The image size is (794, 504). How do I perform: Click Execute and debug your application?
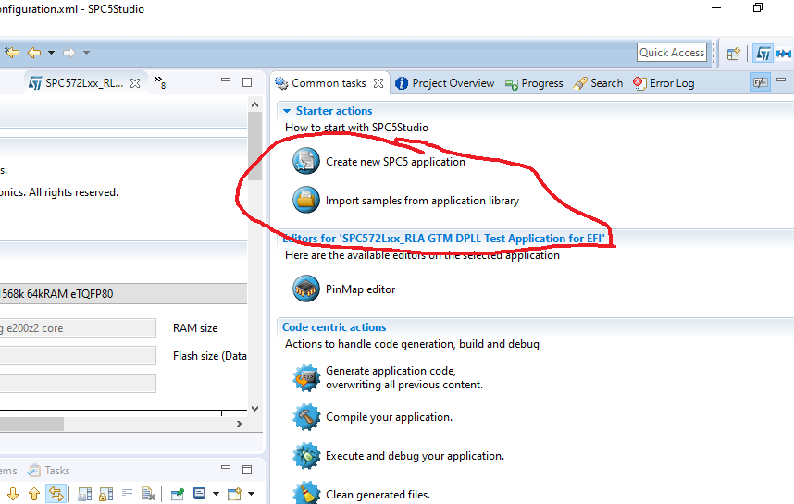click(x=415, y=455)
